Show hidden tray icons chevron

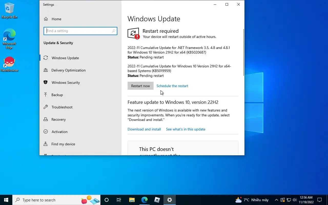(x=276, y=200)
